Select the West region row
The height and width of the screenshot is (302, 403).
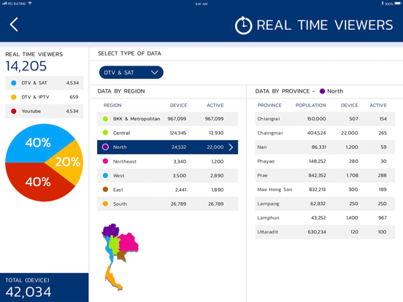[x=168, y=175]
